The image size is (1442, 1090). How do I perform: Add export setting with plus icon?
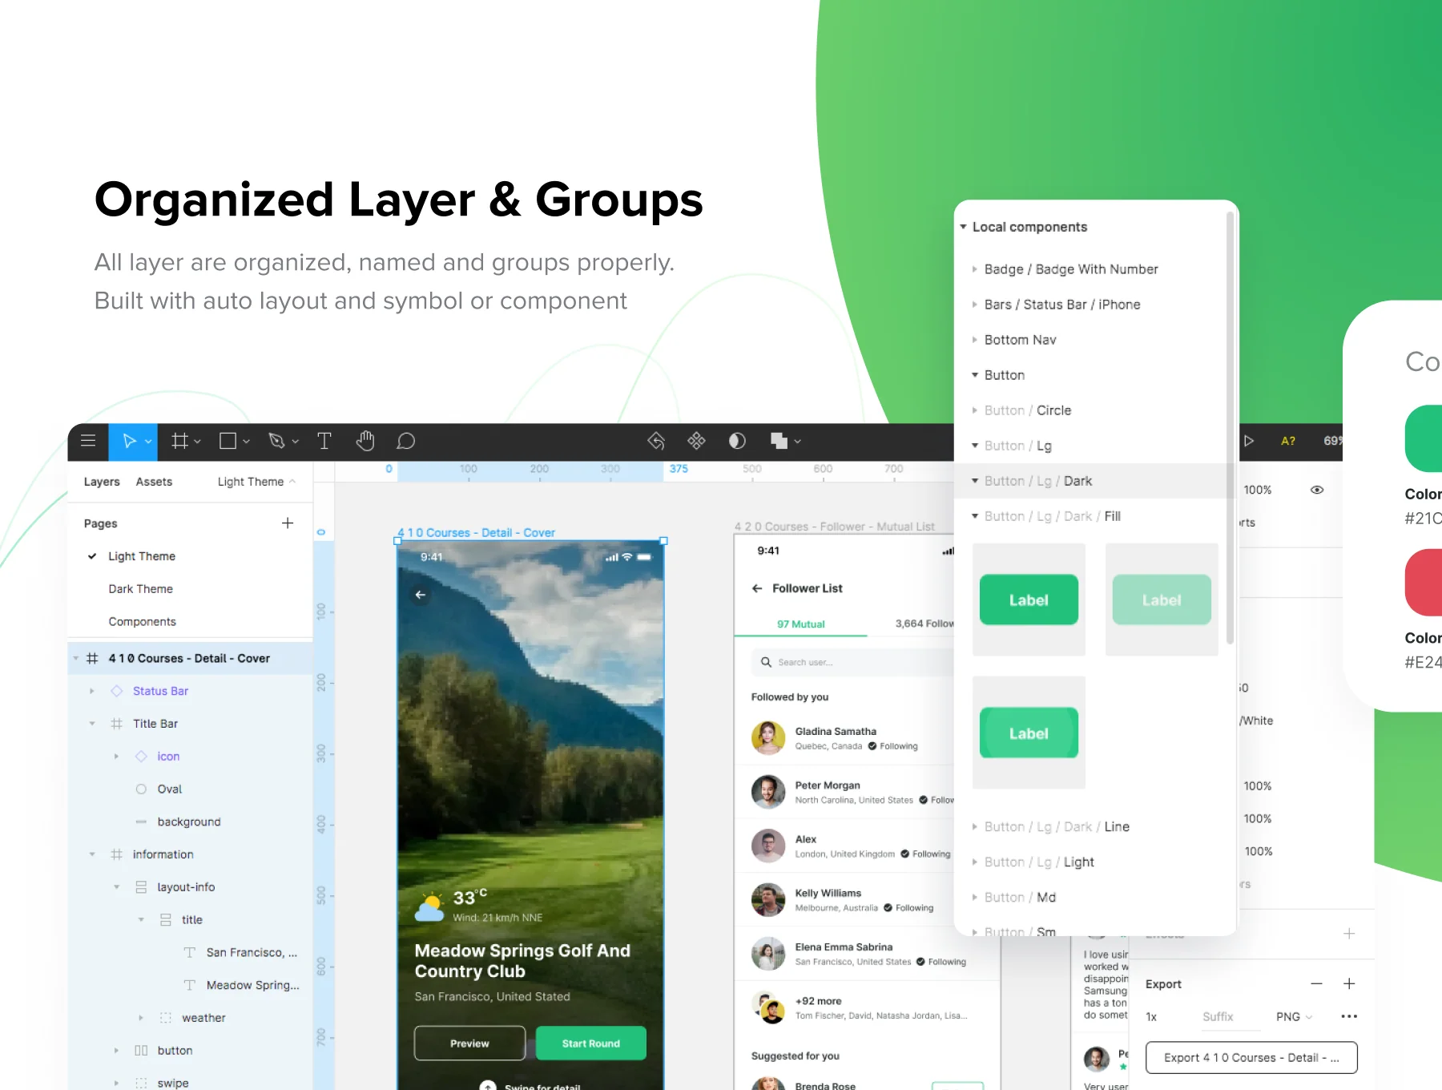[x=1349, y=983]
